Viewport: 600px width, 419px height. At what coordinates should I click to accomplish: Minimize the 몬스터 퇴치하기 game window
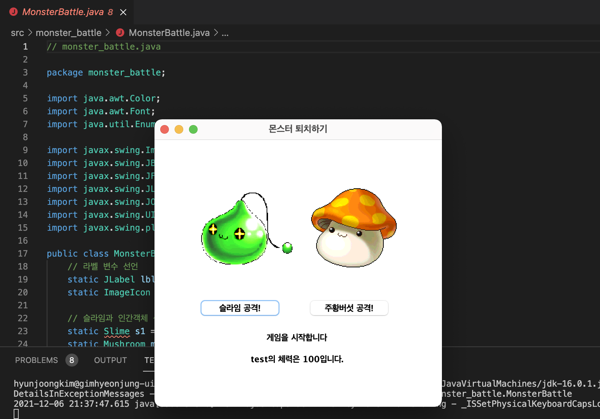point(179,129)
